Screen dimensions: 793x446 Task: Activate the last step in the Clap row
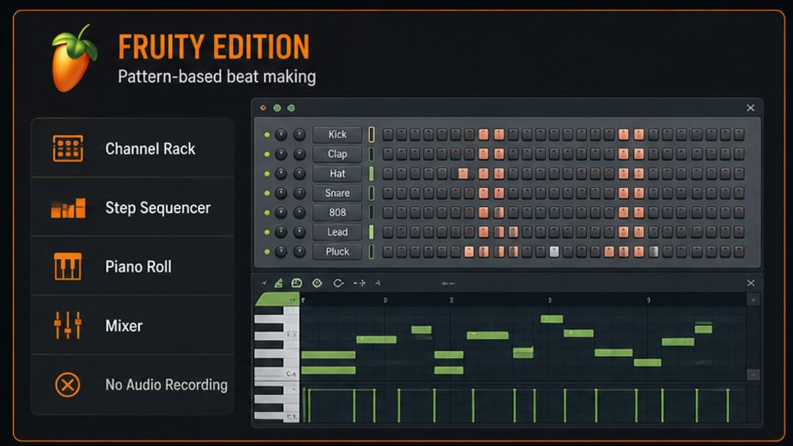[739, 154]
